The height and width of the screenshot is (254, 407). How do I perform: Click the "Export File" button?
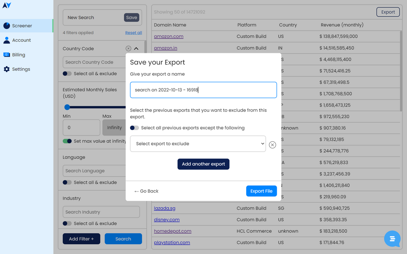click(261, 191)
